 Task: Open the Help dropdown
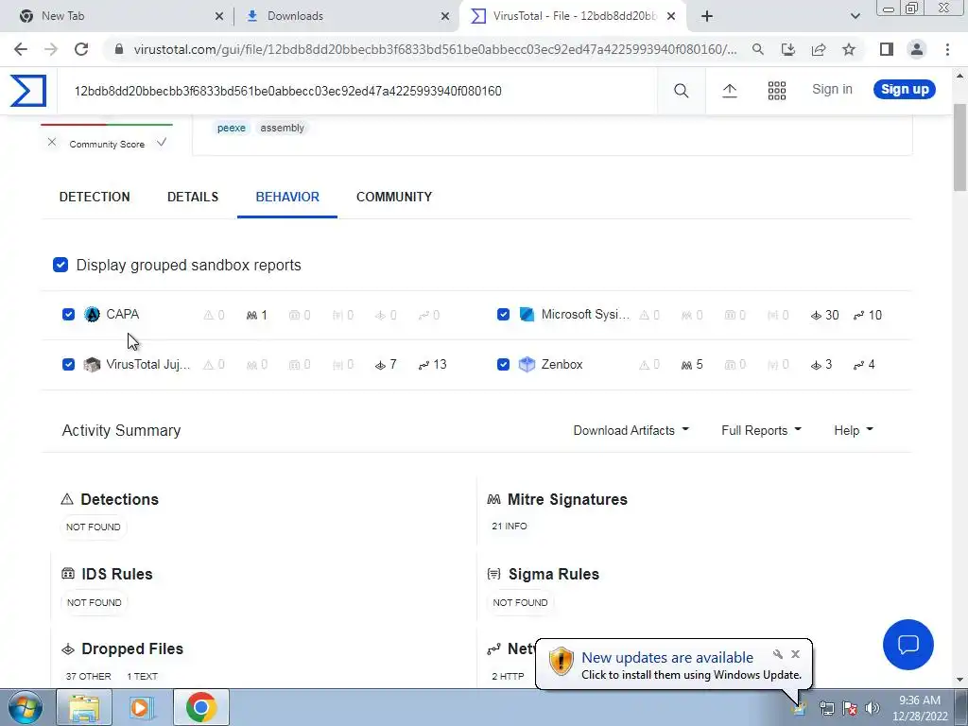coord(854,430)
